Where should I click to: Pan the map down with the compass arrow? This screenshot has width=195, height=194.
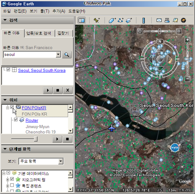click(160, 68)
